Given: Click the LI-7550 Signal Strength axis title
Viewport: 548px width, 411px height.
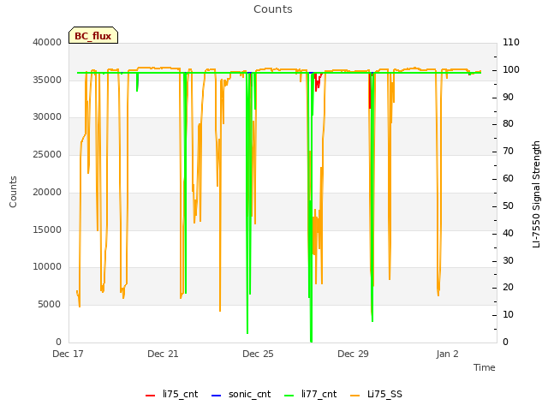Looking at the screenshot, I should click(x=536, y=194).
